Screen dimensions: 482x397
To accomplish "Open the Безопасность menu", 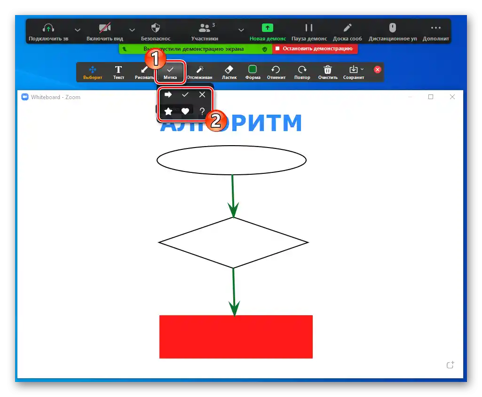I will 155,29.
